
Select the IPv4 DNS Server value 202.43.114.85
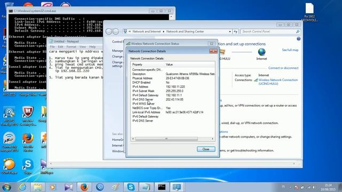pos(175,100)
